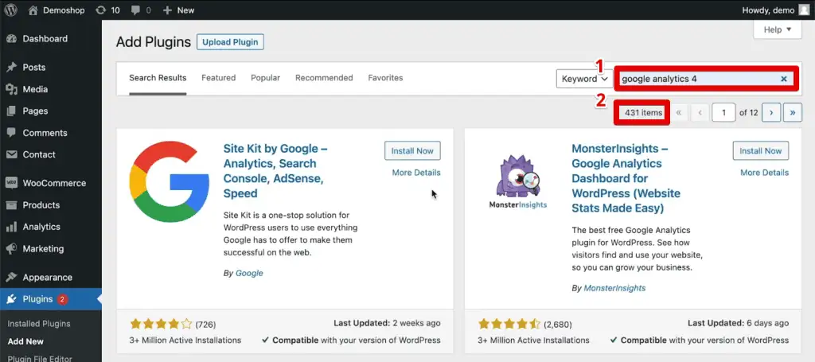Click the user avatar next to Howdy, demo

tap(804, 10)
